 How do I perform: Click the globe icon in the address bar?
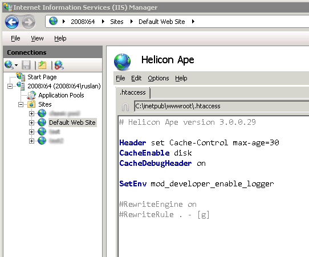click(53, 21)
